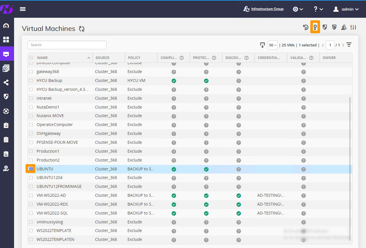Click the export table download icon
This screenshot has width=366, height=248.
coord(262,45)
